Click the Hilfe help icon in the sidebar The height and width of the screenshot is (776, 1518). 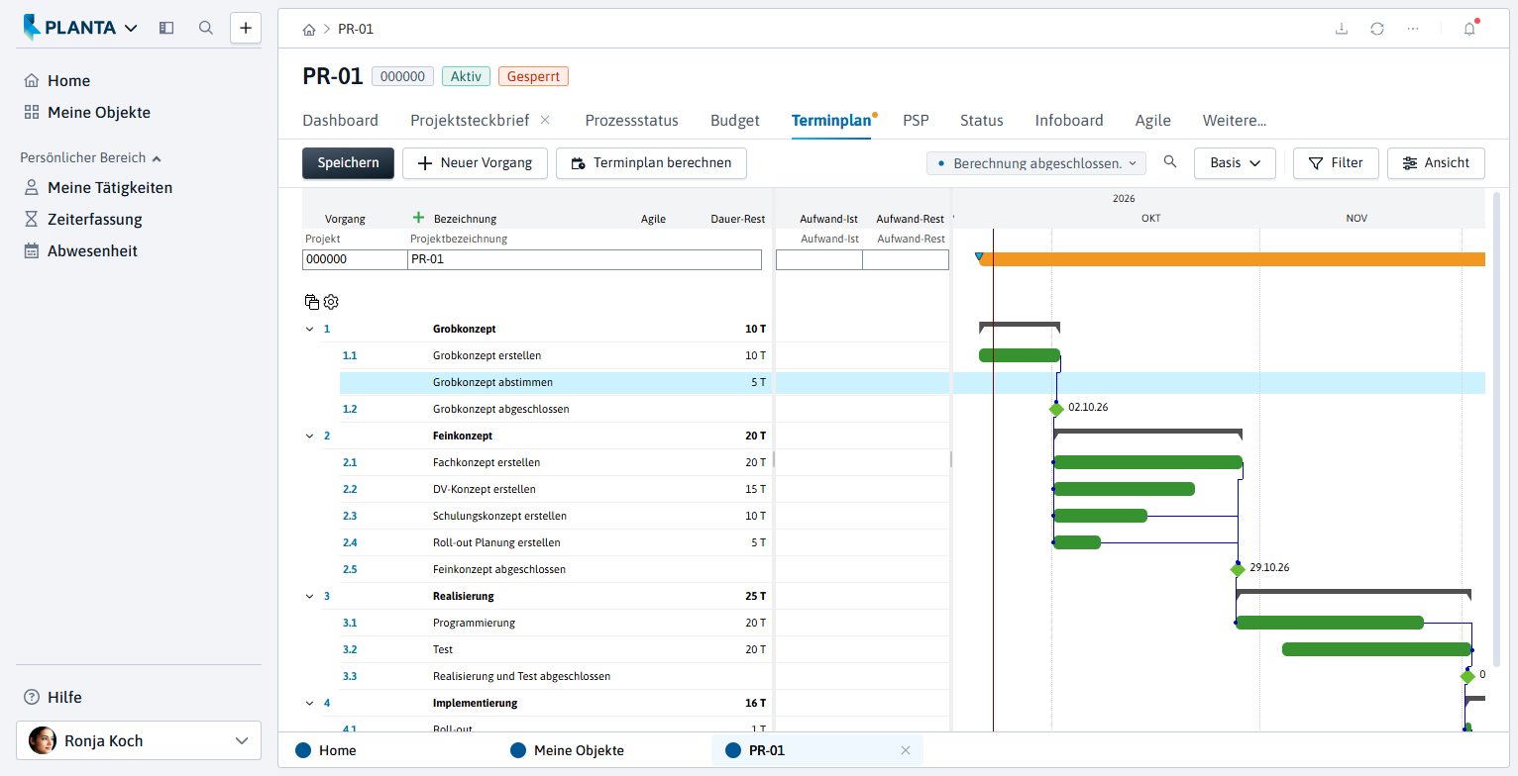(x=32, y=697)
